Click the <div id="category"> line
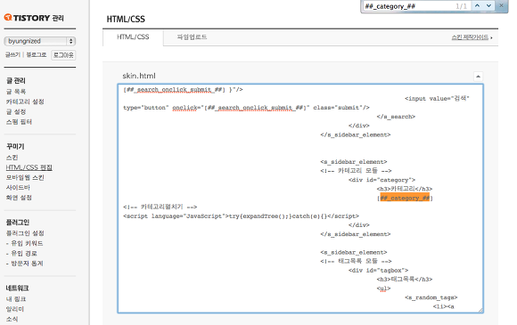This screenshot has height=325, width=517. 382,180
